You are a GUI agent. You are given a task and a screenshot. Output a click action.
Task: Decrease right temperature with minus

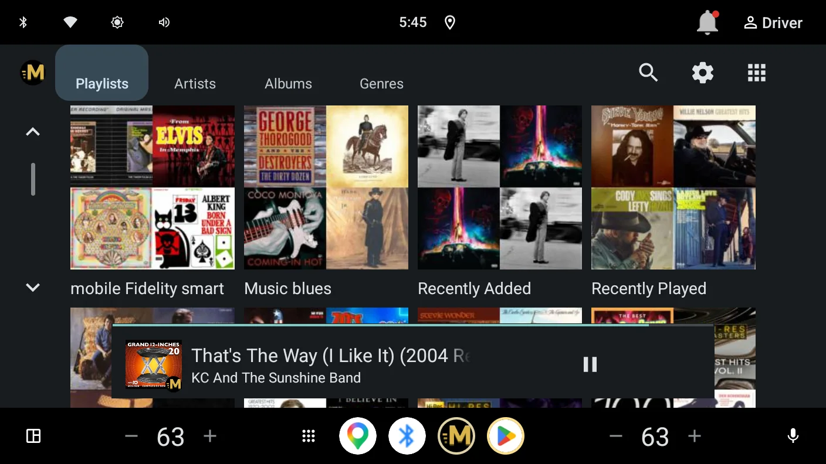[615, 436]
